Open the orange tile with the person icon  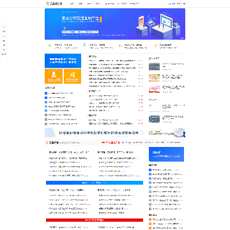tap(54, 76)
